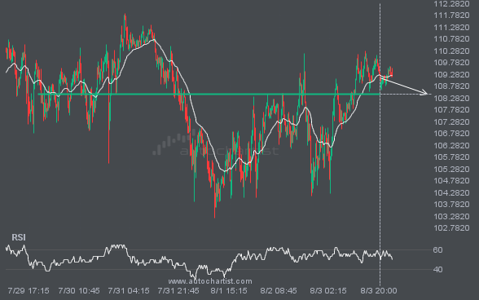
Task: Click the green horizontal support line
Action: tap(209, 94)
